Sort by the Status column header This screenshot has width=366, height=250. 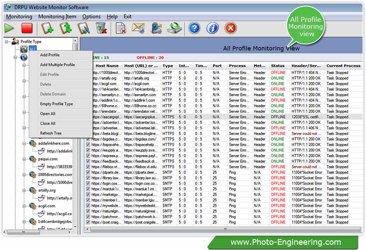[279, 66]
